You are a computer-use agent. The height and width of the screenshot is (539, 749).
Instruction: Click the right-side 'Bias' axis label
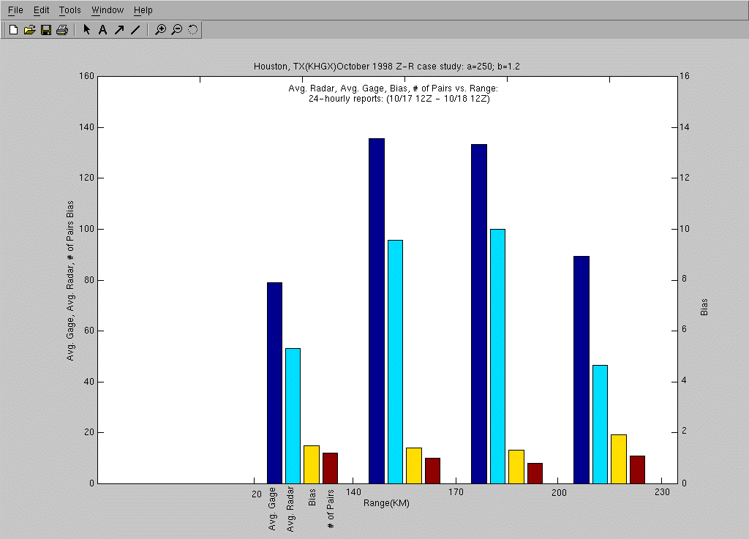(704, 307)
